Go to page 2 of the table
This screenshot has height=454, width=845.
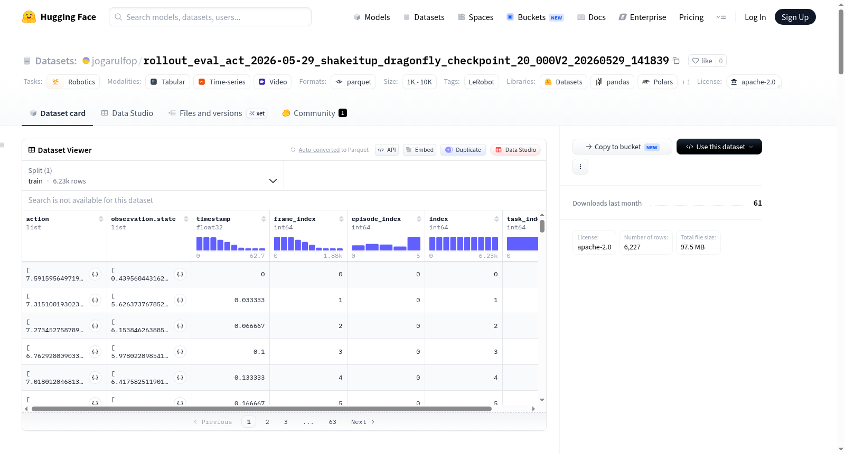(x=267, y=422)
